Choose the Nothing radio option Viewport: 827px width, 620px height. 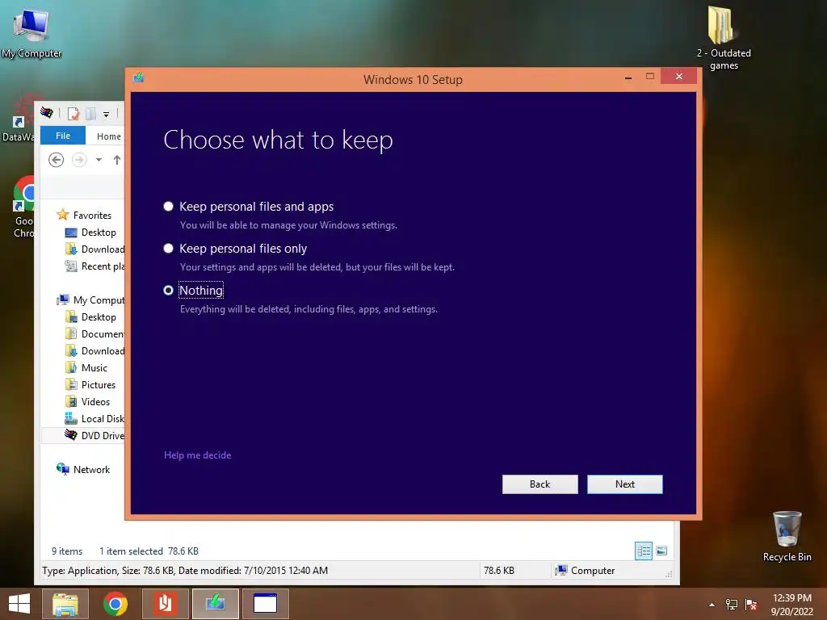[x=193, y=290]
